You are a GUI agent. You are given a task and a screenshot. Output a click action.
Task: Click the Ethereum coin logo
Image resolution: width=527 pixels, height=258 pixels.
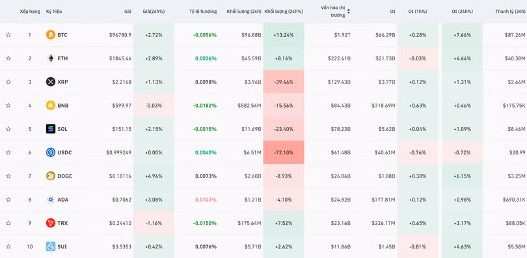[51, 58]
